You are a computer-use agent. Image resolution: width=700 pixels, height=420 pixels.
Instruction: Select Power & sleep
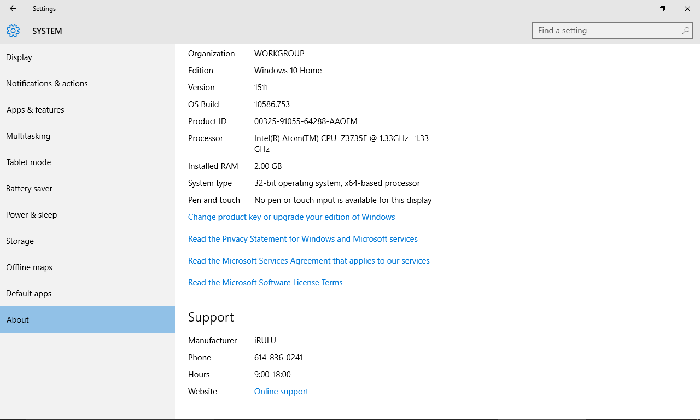(32, 215)
